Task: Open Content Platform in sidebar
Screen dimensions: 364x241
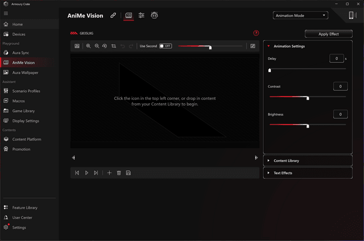Action: coord(30,139)
